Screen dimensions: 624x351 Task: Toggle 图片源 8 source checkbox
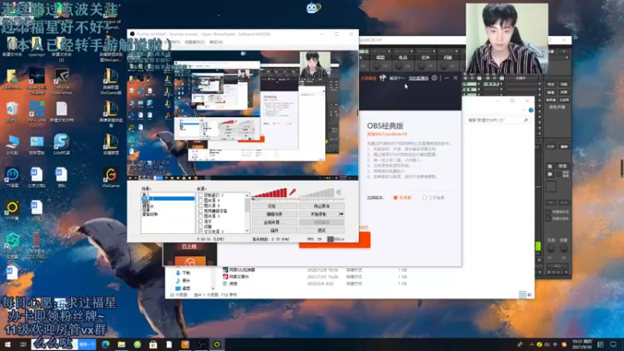(x=200, y=206)
